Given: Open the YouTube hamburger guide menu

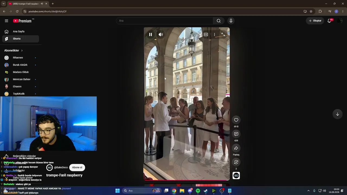Looking at the screenshot, I should [x=7, y=21].
